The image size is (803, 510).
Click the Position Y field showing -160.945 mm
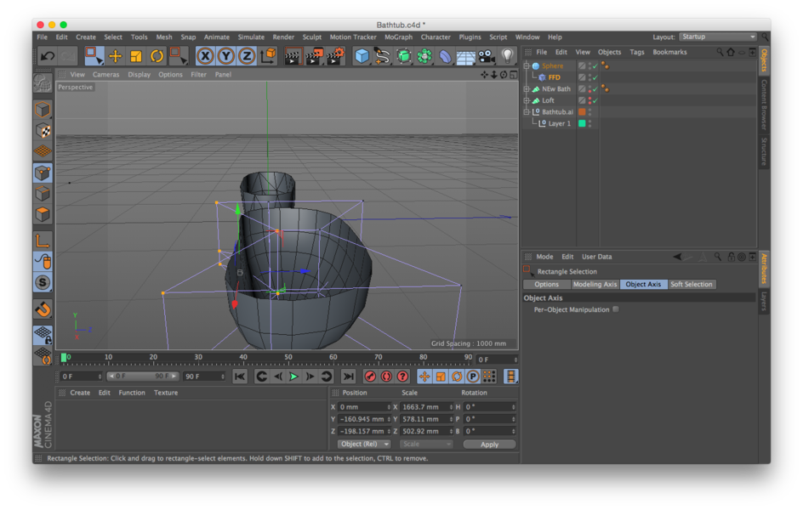[364, 419]
